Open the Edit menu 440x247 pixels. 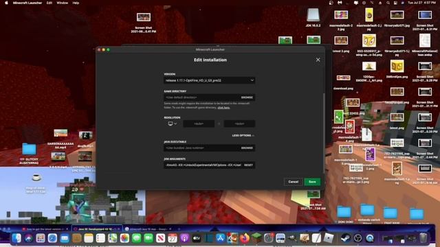[49, 3]
